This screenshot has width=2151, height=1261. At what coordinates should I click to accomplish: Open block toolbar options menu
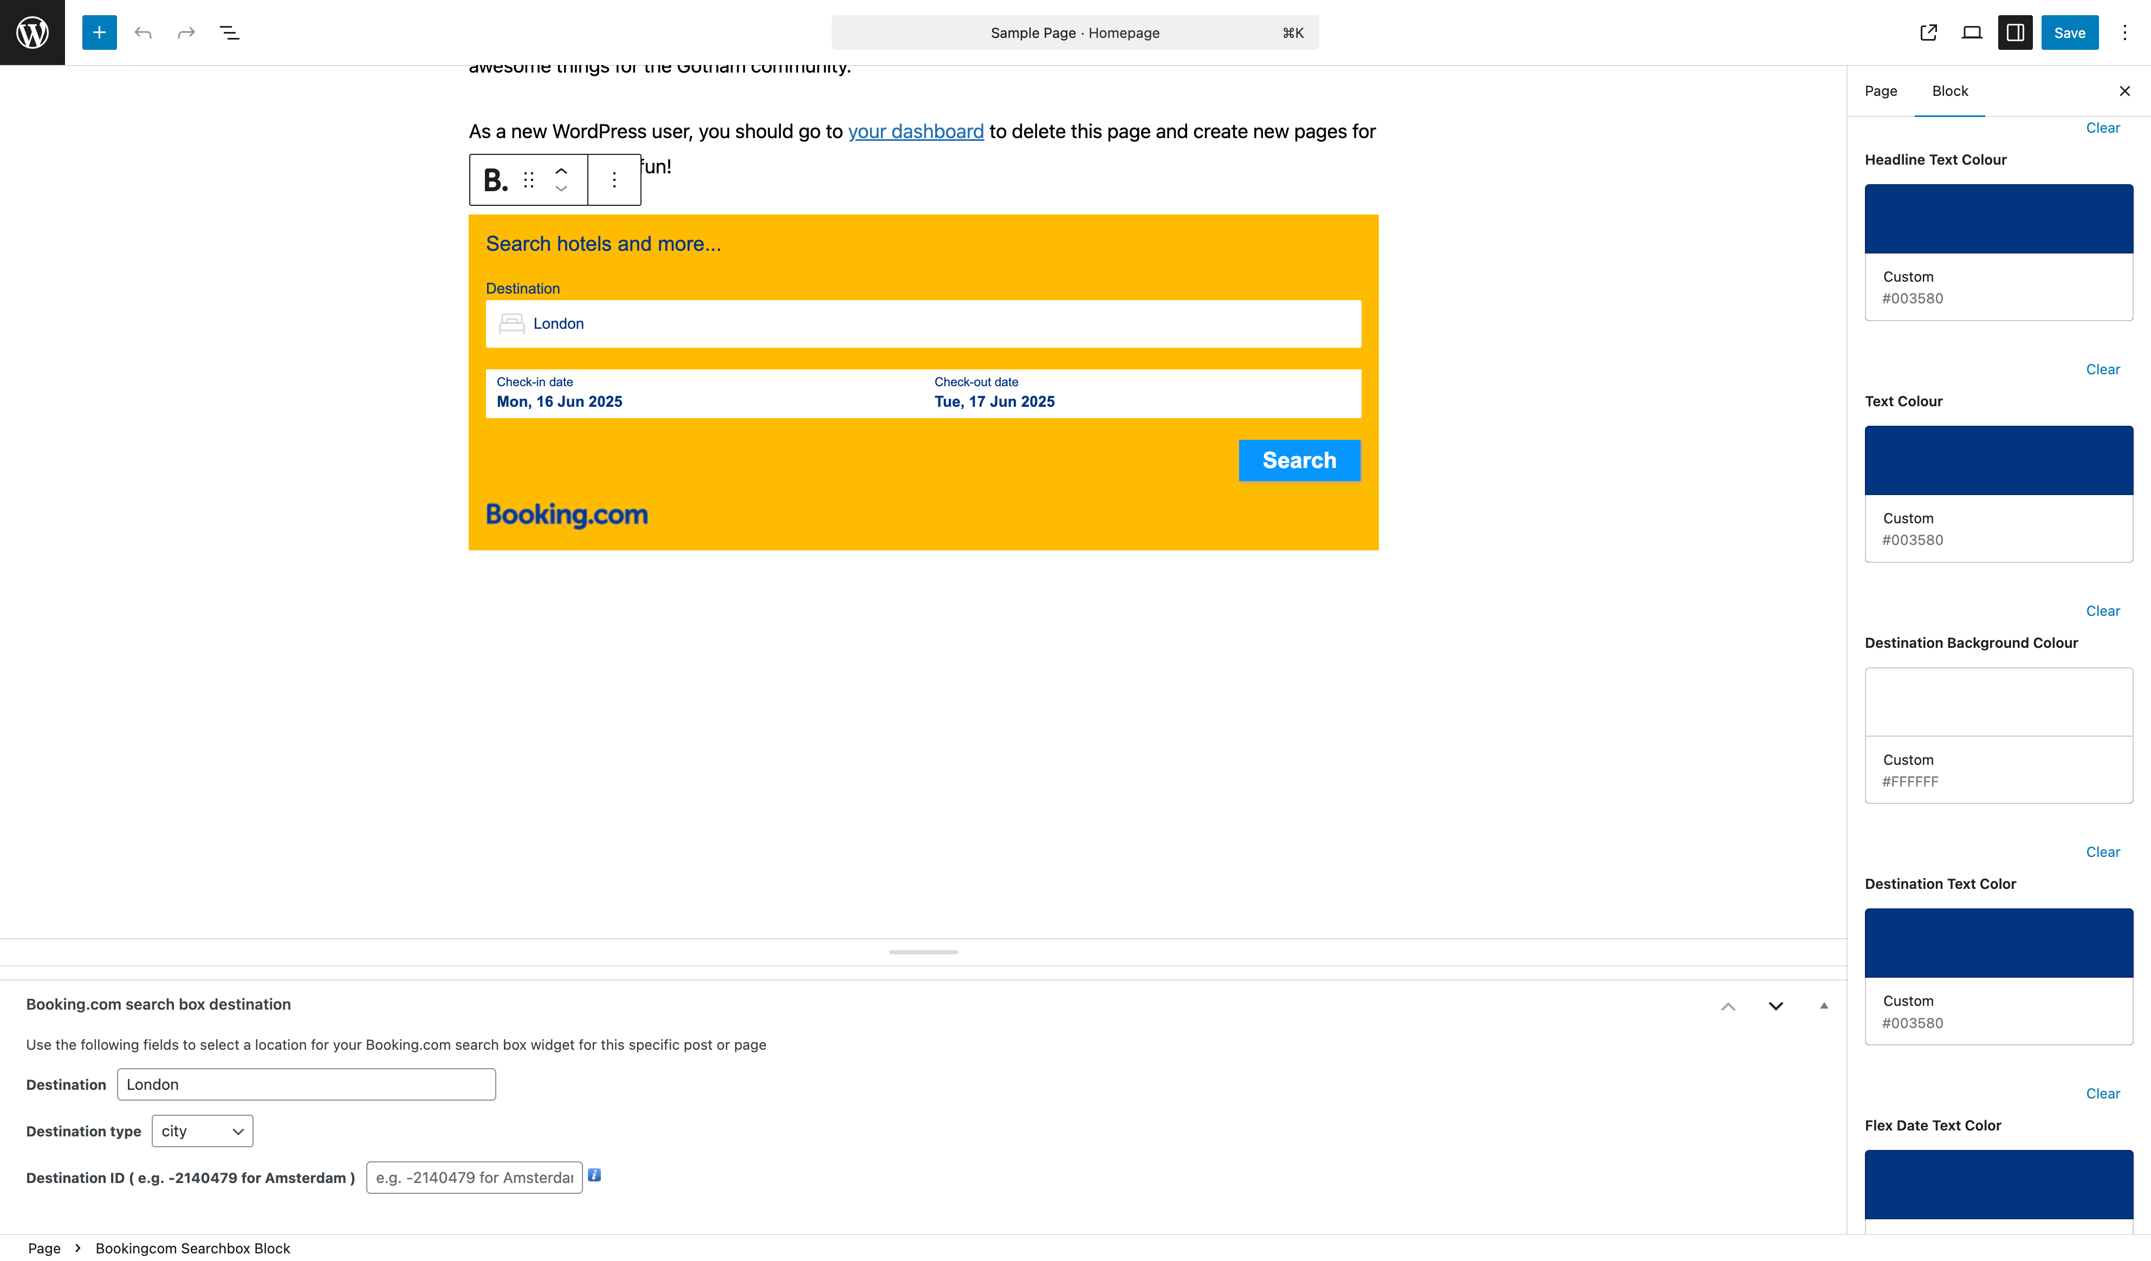(x=614, y=180)
